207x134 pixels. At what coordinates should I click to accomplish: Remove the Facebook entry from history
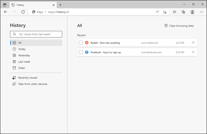[193, 52]
